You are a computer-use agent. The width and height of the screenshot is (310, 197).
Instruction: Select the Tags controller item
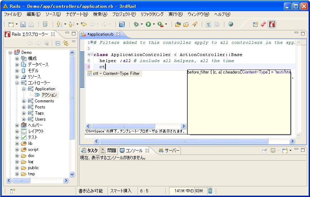point(39,113)
